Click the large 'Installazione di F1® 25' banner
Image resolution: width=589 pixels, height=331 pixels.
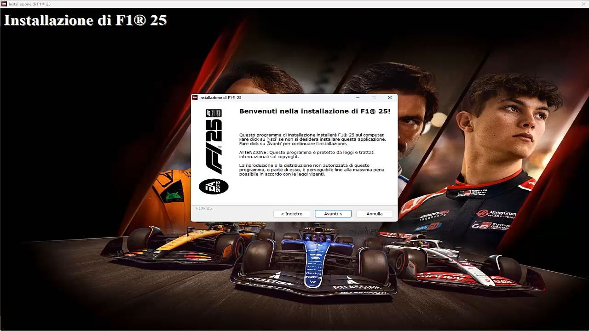85,20
